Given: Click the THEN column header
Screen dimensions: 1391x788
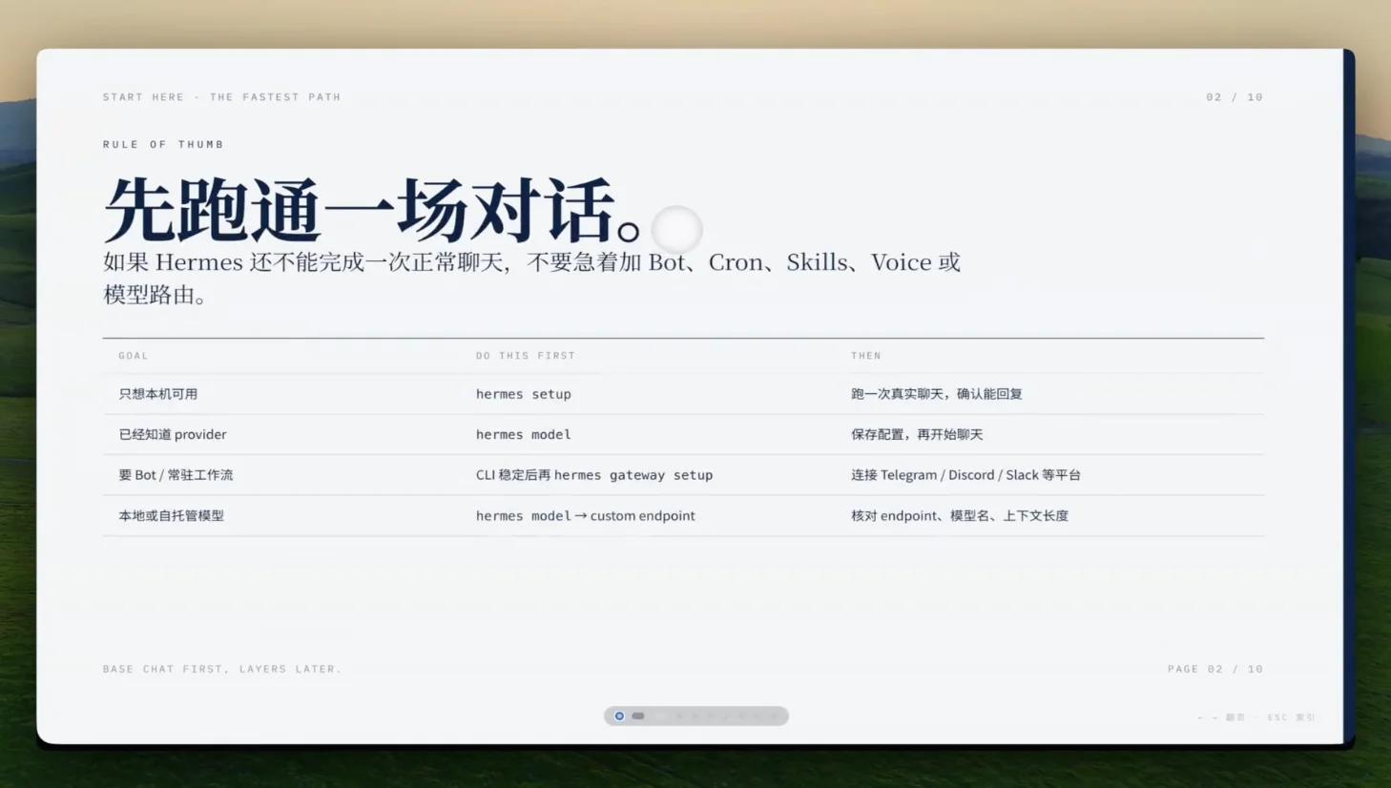Looking at the screenshot, I should coord(866,356).
